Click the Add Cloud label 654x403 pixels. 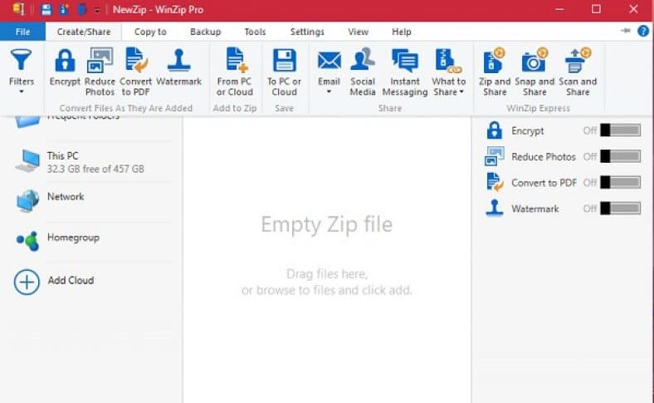(x=71, y=280)
